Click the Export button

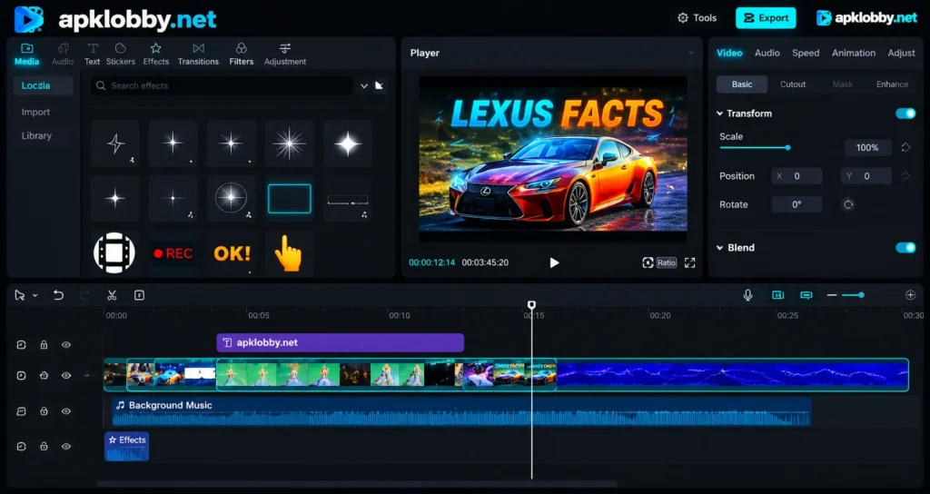(766, 18)
